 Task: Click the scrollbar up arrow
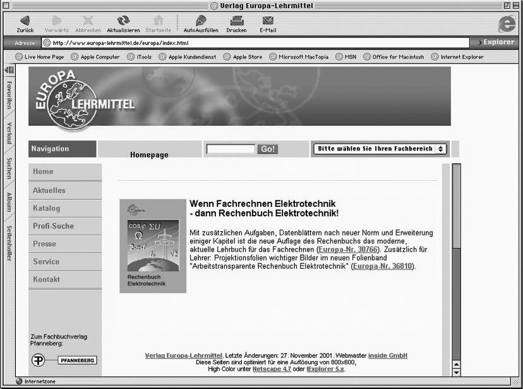[x=456, y=364]
